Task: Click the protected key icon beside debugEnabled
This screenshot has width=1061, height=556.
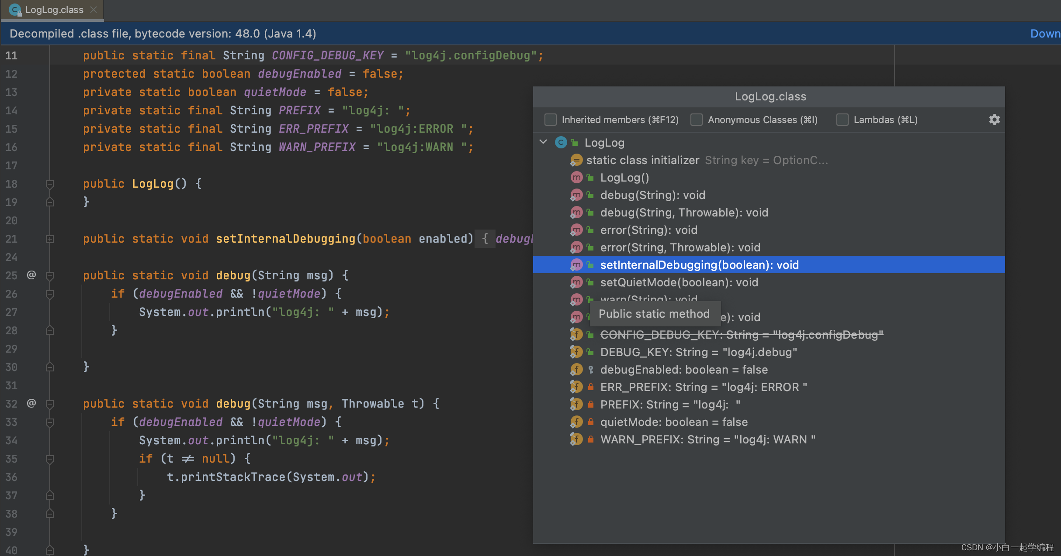Action: pos(590,370)
